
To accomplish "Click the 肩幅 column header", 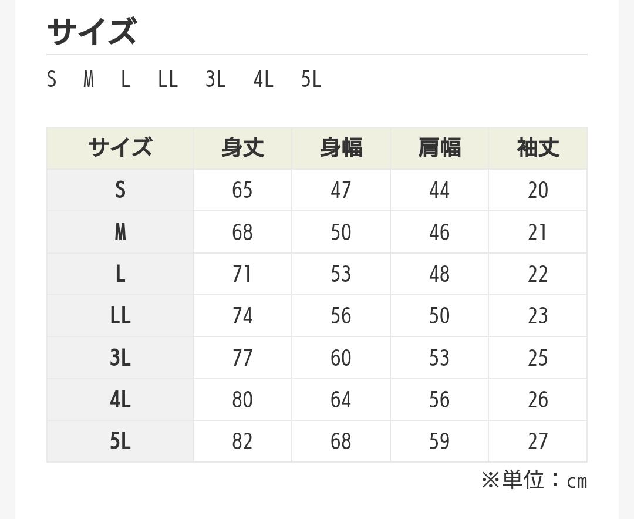I will pos(439,148).
